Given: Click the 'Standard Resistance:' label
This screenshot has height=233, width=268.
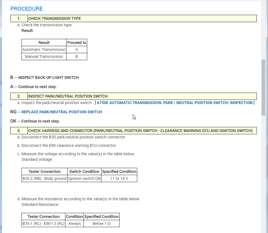Looking at the screenshot, I should click(x=40, y=204).
